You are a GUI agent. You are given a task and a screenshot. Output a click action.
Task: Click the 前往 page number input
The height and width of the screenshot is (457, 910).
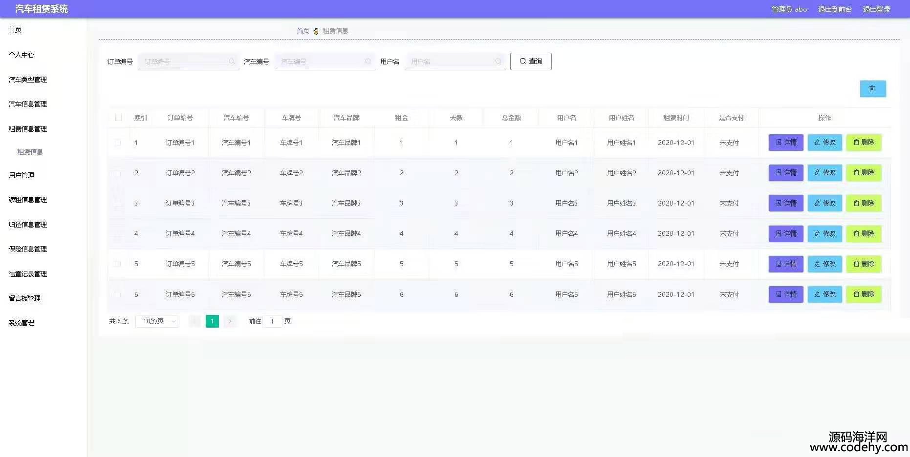(x=272, y=321)
